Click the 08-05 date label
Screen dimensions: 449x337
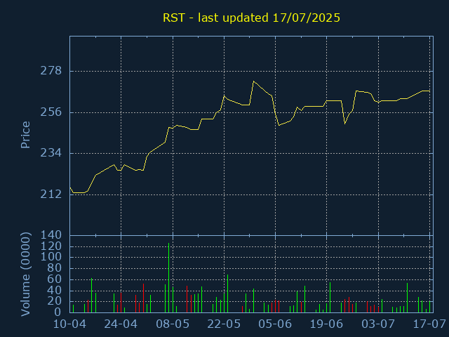[173, 324]
